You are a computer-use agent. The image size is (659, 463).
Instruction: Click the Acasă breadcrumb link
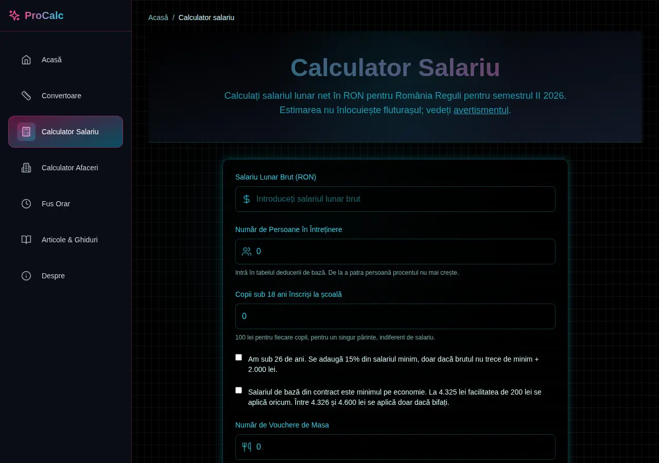pyautogui.click(x=158, y=17)
